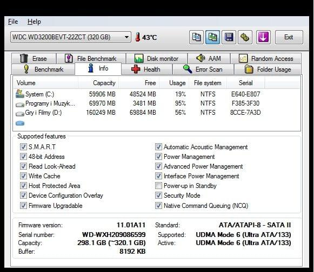Click the Exit button
This screenshot has width=314, height=272.
tap(289, 37)
